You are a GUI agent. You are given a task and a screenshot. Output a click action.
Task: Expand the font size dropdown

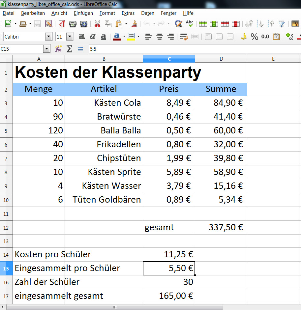70,37
